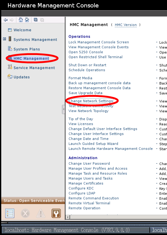Open Configure LDAP link
This screenshot has width=167, height=235.
pyautogui.click(x=82, y=193)
